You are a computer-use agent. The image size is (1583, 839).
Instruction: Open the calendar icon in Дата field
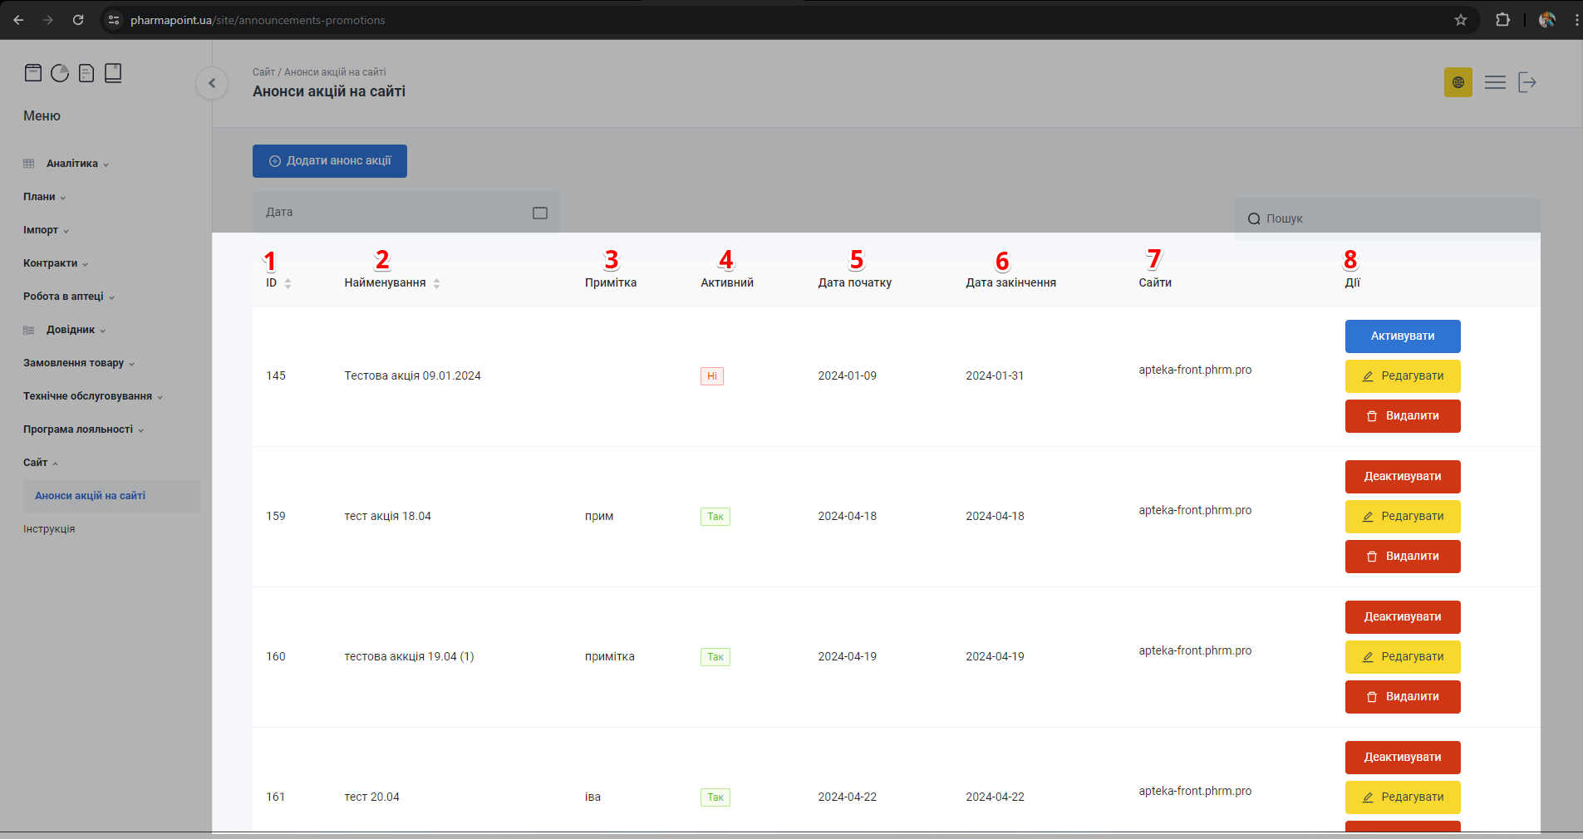540,213
